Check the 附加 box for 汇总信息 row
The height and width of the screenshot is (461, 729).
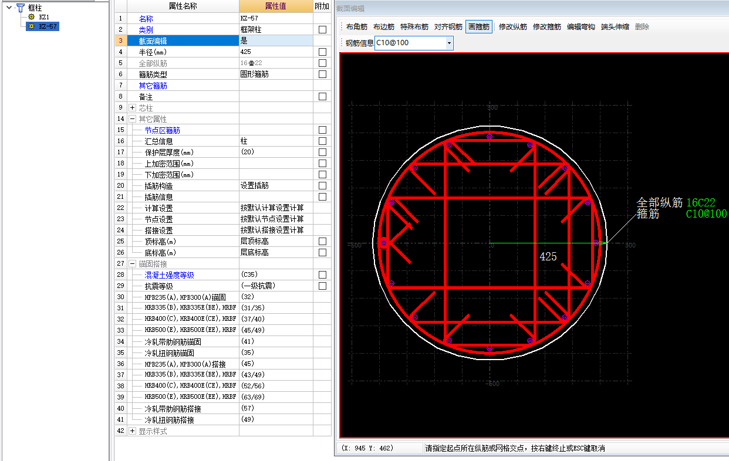point(322,141)
